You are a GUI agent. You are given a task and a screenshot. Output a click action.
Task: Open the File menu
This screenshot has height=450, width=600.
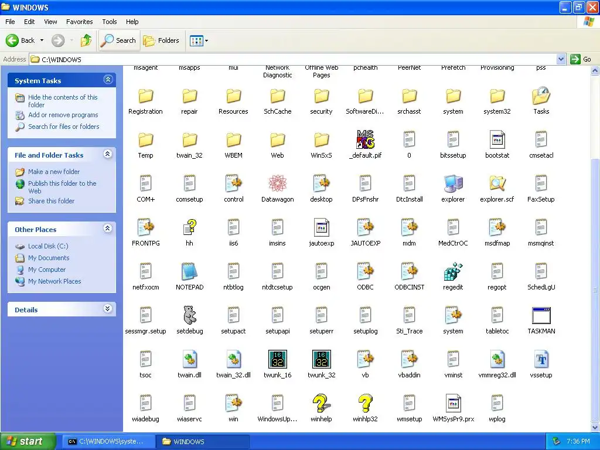[x=10, y=22]
